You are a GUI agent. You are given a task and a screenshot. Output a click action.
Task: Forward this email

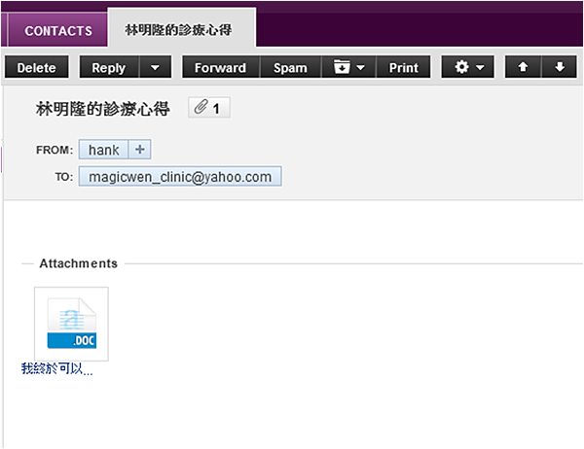(x=221, y=67)
